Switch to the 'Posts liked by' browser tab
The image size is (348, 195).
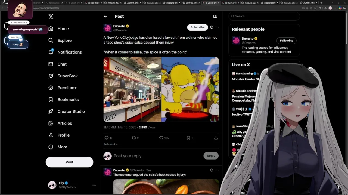click(x=94, y=3)
